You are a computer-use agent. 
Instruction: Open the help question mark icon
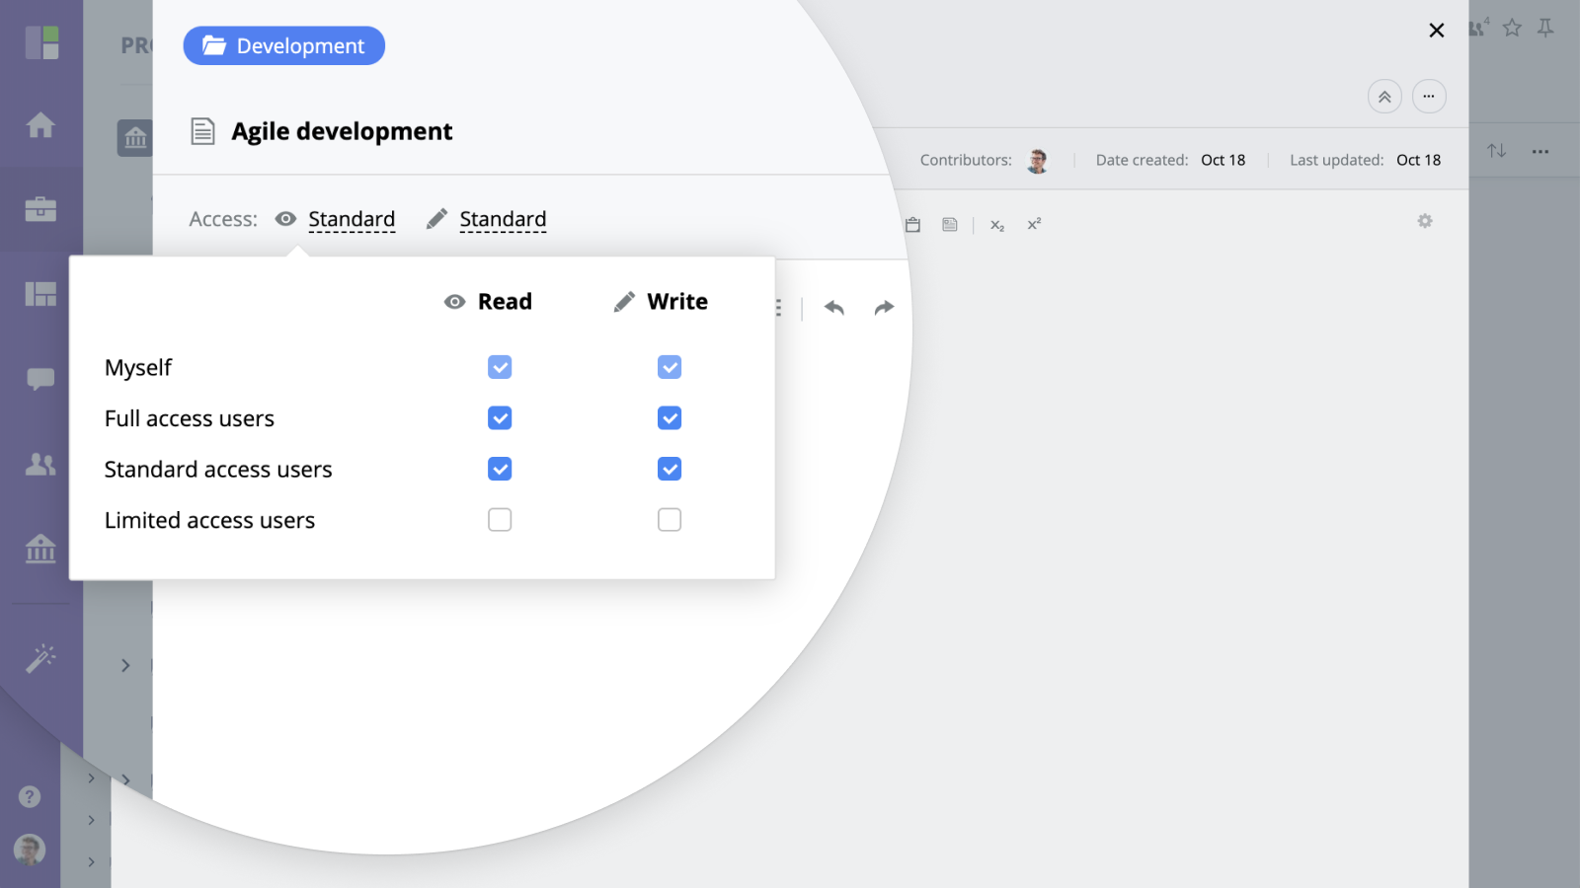pyautogui.click(x=30, y=796)
